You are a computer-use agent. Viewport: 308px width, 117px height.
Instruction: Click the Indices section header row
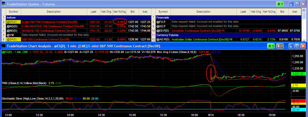point(79,17)
